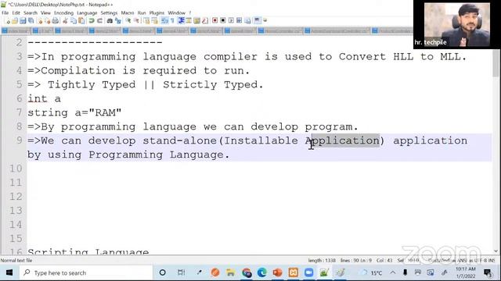
Task: Click the Replace toolbar icon
Action: (x=118, y=21)
